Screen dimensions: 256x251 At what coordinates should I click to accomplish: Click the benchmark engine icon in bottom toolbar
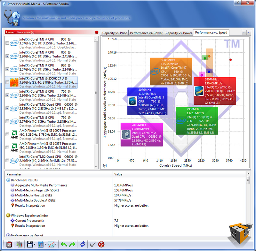point(9,244)
